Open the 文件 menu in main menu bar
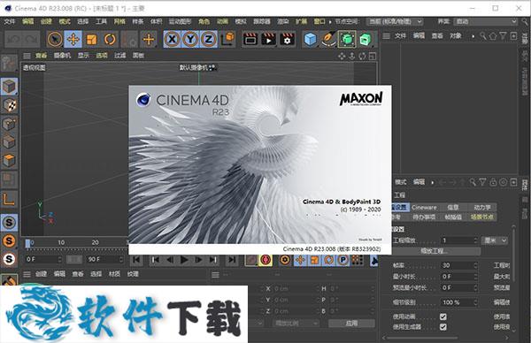This screenshot has width=531, height=343. [x=10, y=21]
